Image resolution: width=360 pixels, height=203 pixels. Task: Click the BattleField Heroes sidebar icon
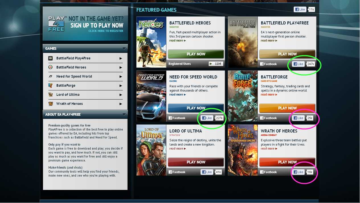coord(50,67)
